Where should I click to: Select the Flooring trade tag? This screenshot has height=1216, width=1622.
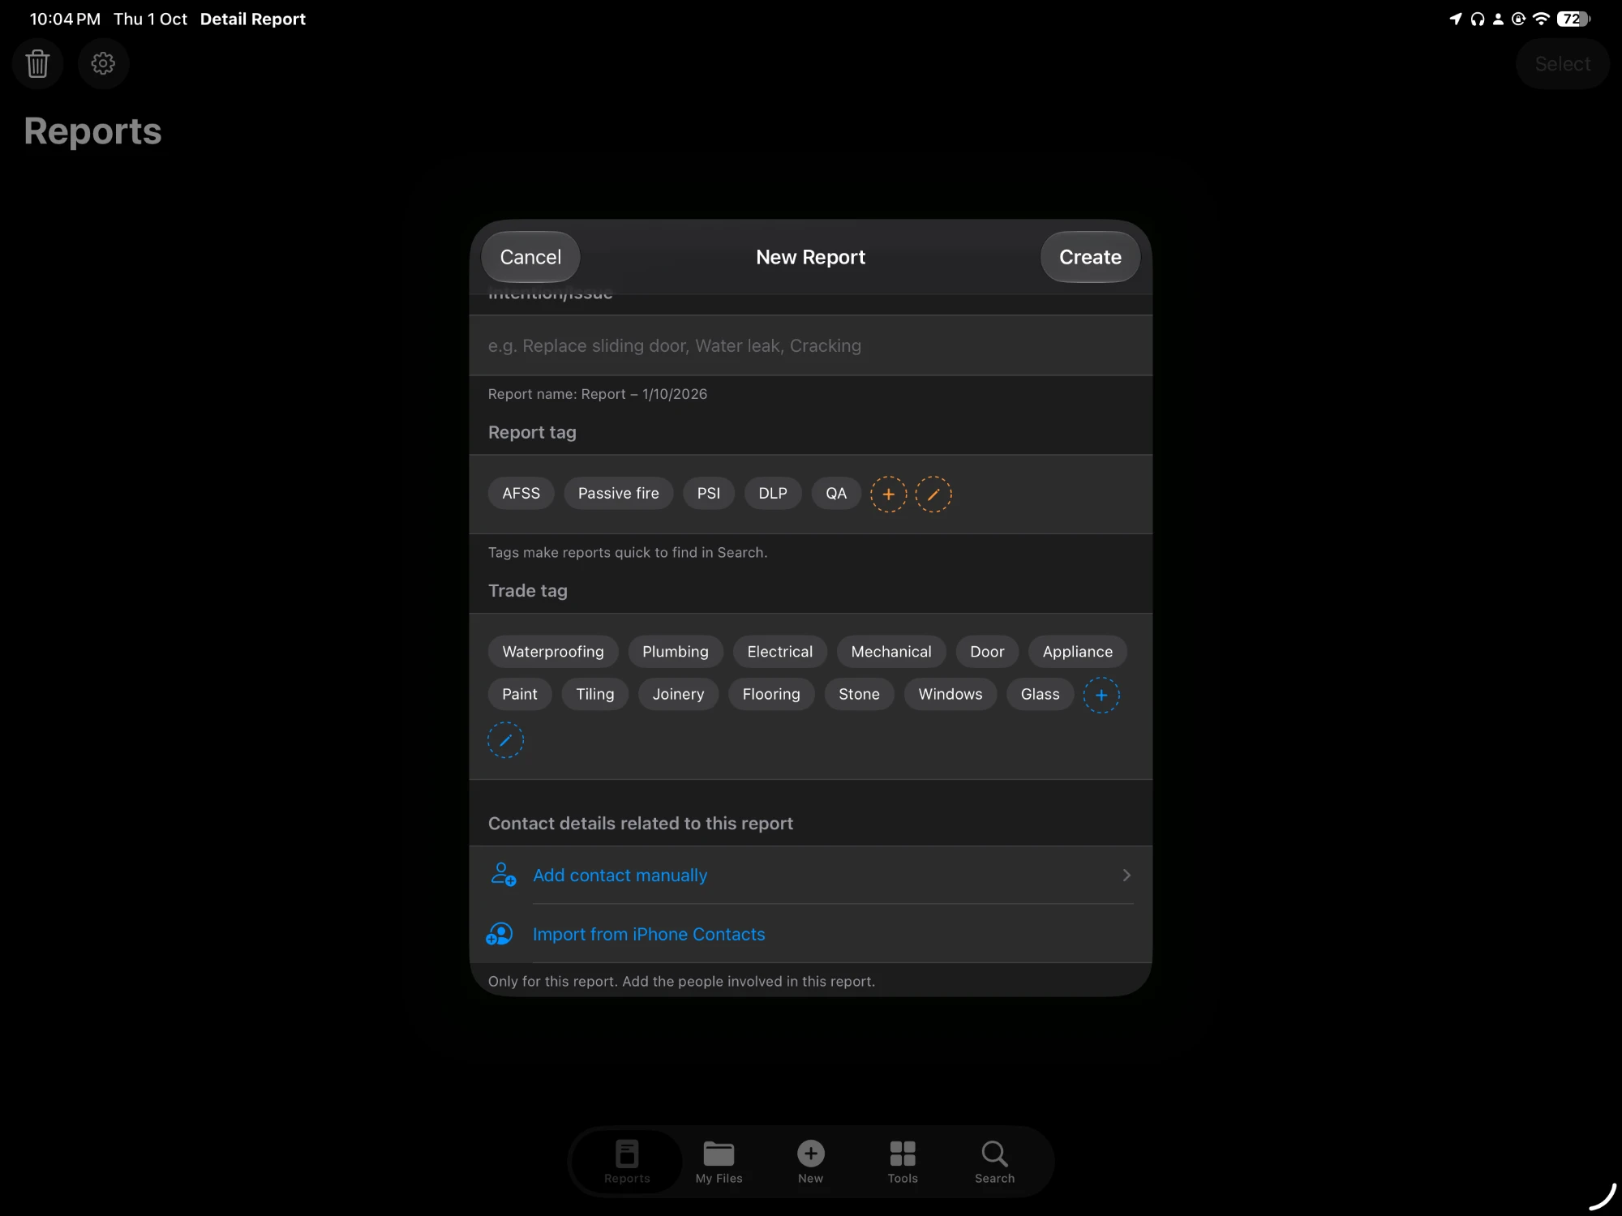coord(770,694)
